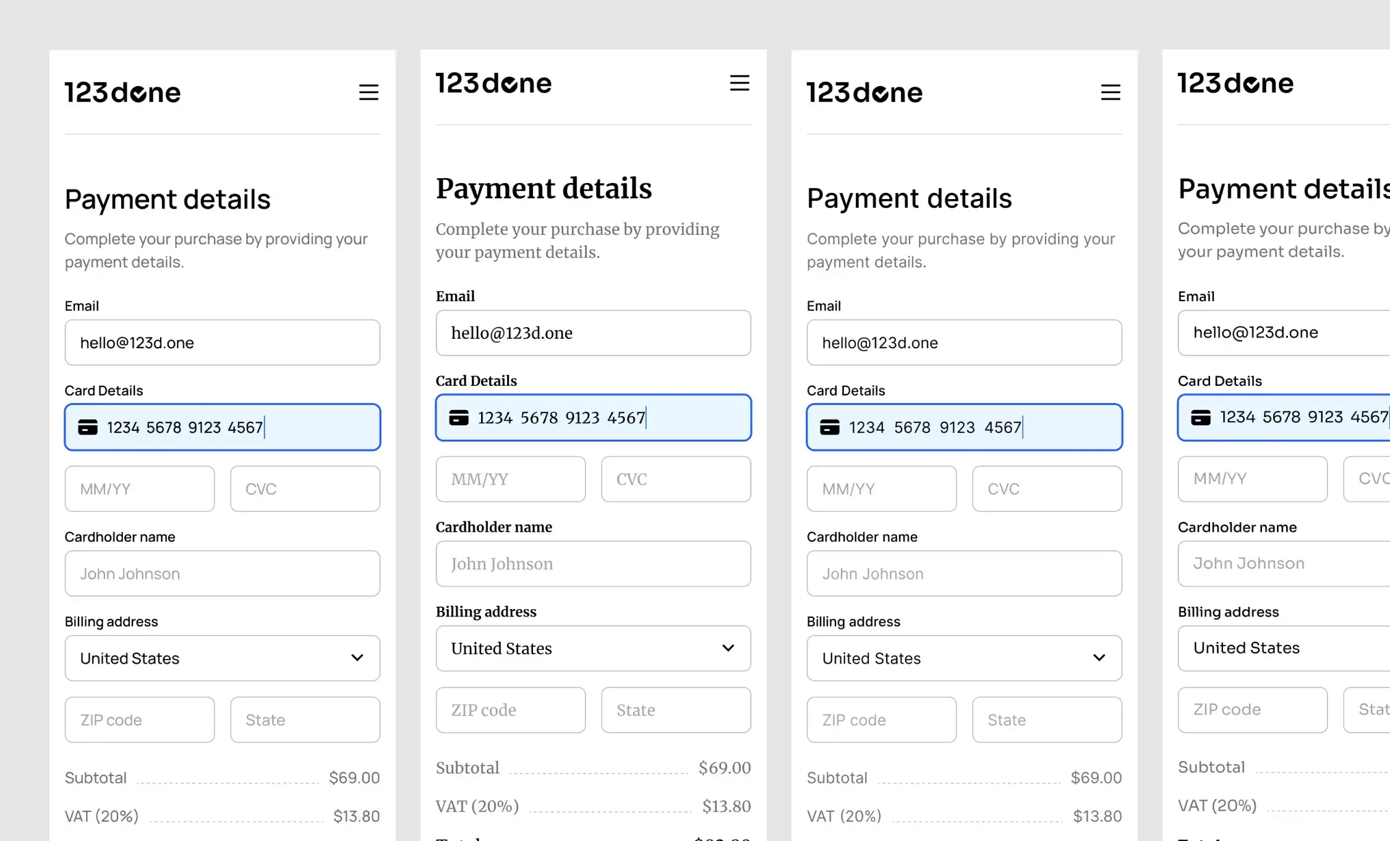
Task: Focus email field in first card
Action: click(223, 343)
